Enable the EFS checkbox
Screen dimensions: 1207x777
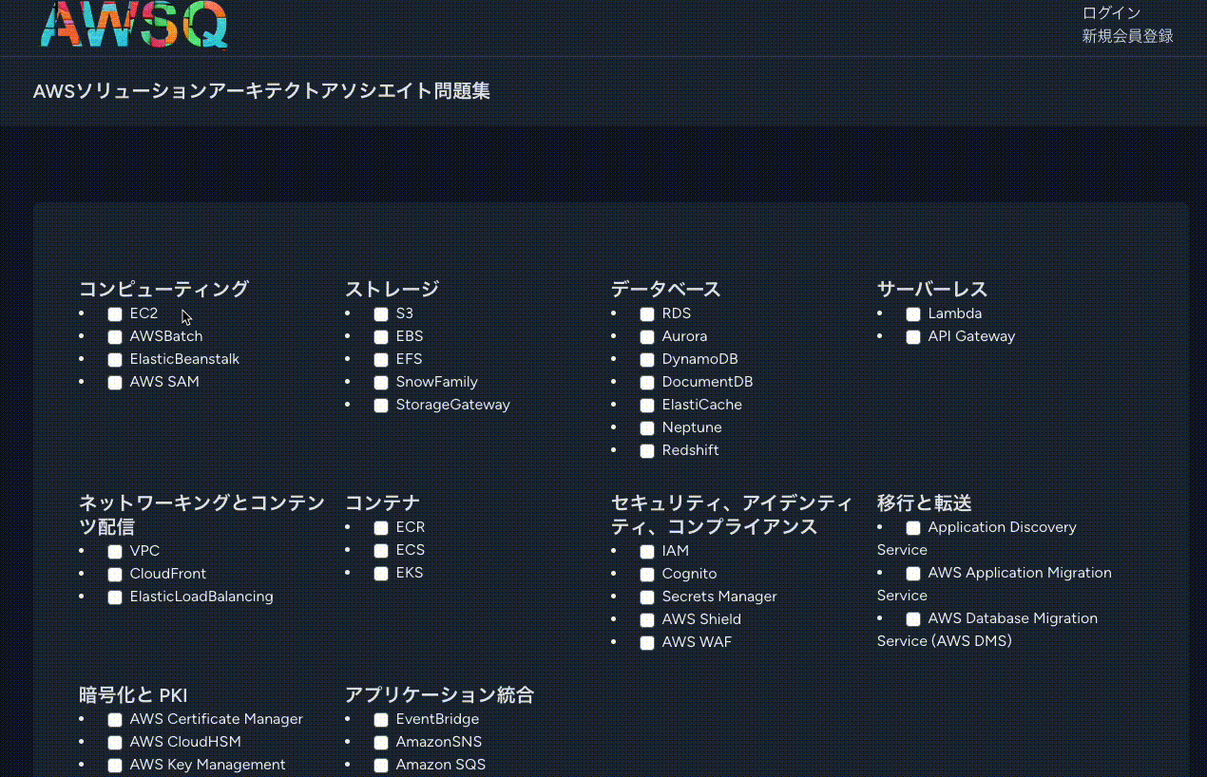pyautogui.click(x=381, y=360)
